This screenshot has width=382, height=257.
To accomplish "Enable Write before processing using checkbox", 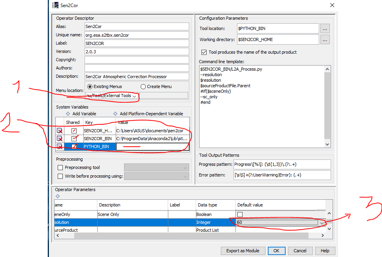I will [x=60, y=176].
